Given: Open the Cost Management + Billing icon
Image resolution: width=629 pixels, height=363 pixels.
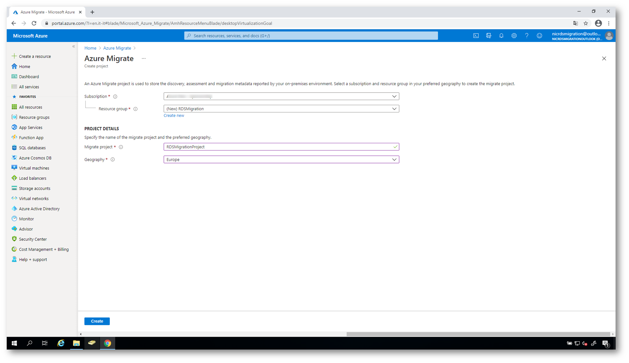Looking at the screenshot, I should [14, 249].
